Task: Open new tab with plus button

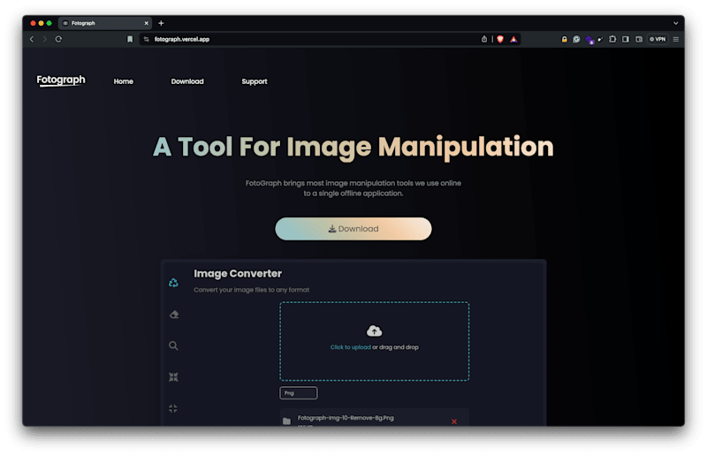Action: [161, 23]
